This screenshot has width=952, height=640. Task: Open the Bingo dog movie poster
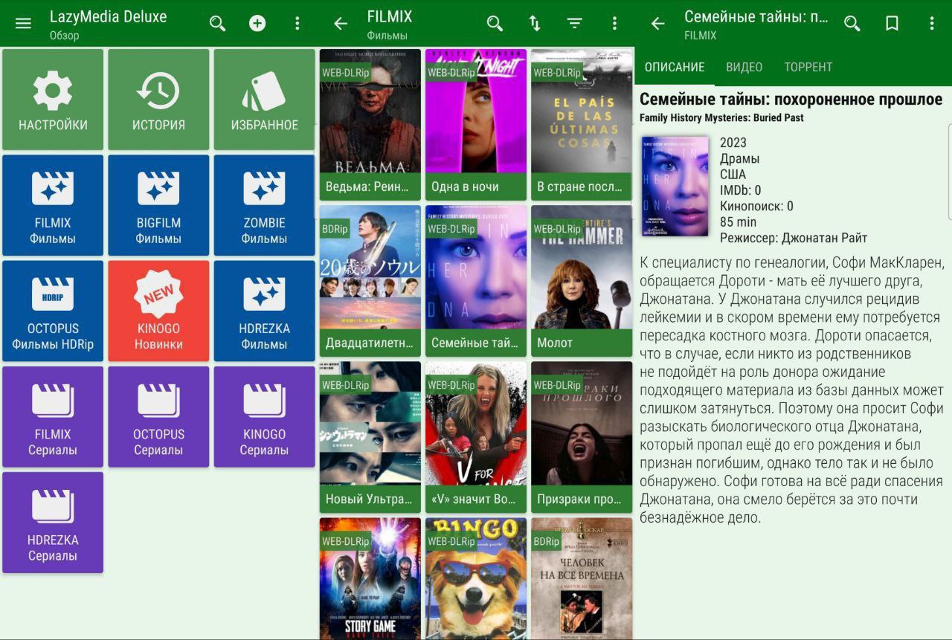[476, 578]
